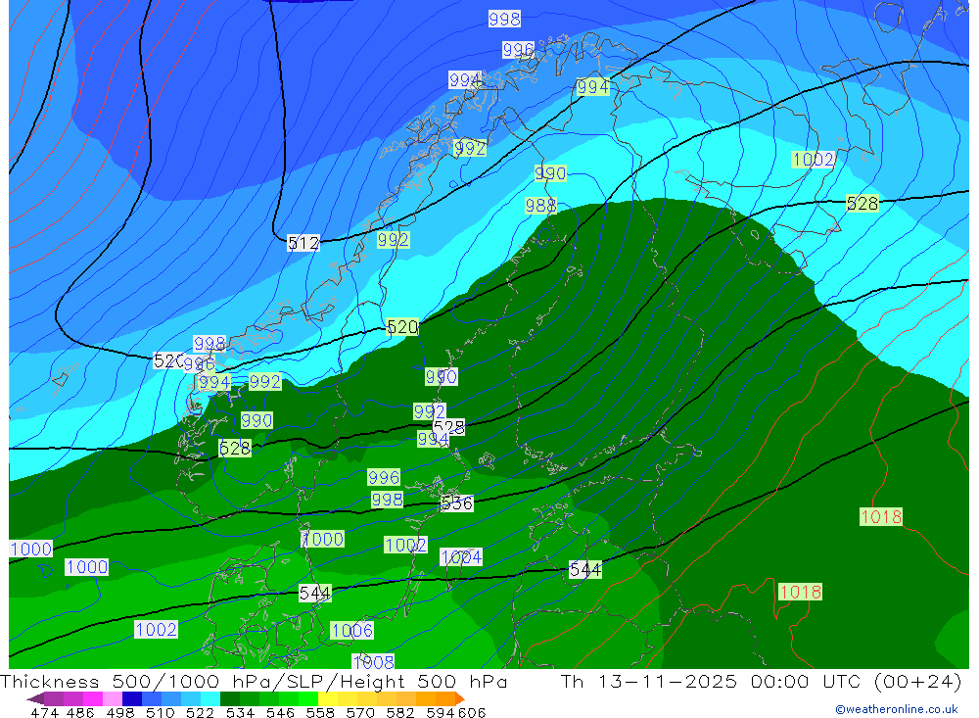Screen dimensions: 979x718
Task: Click legend value 606
Action: (472, 712)
